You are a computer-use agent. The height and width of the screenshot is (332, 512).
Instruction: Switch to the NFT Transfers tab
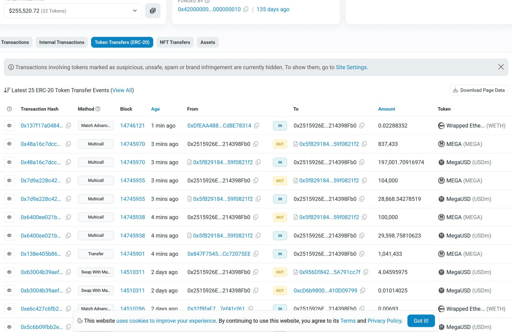pyautogui.click(x=175, y=42)
